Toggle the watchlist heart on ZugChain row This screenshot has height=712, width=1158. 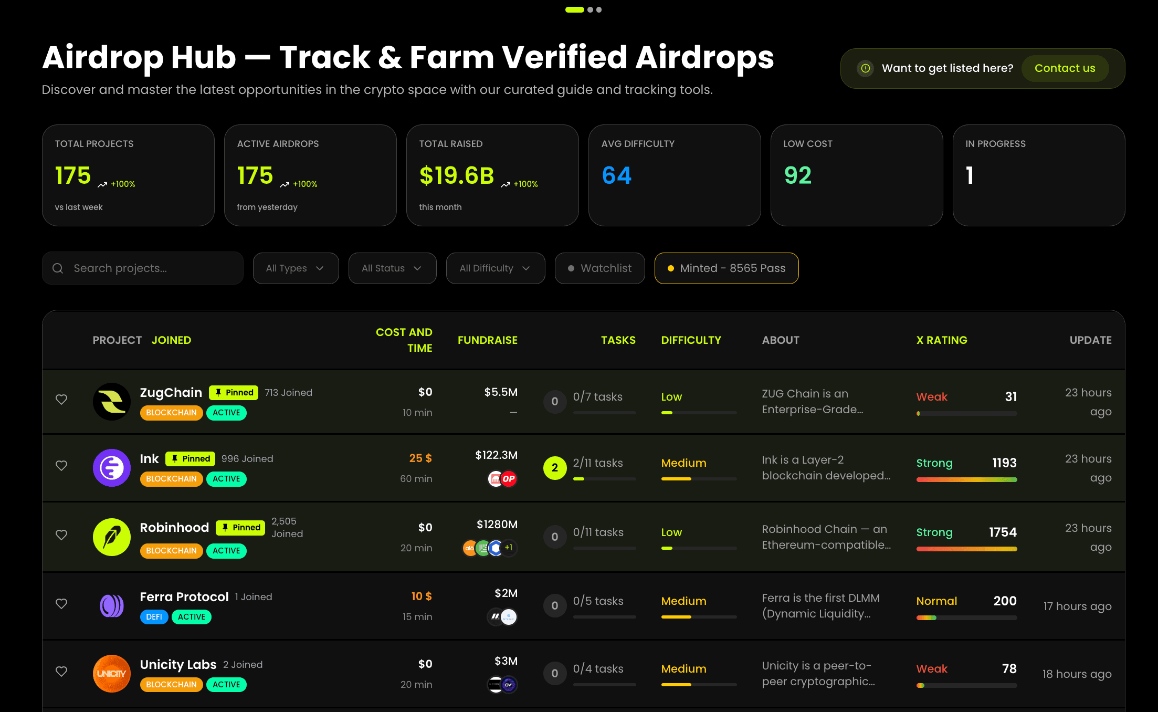(61, 400)
